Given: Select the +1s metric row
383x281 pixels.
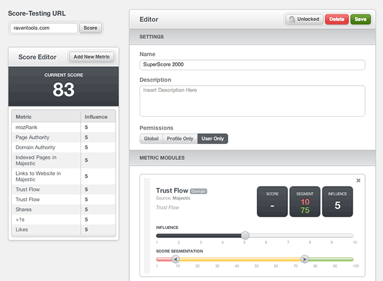Looking at the screenshot, I should [x=63, y=220].
